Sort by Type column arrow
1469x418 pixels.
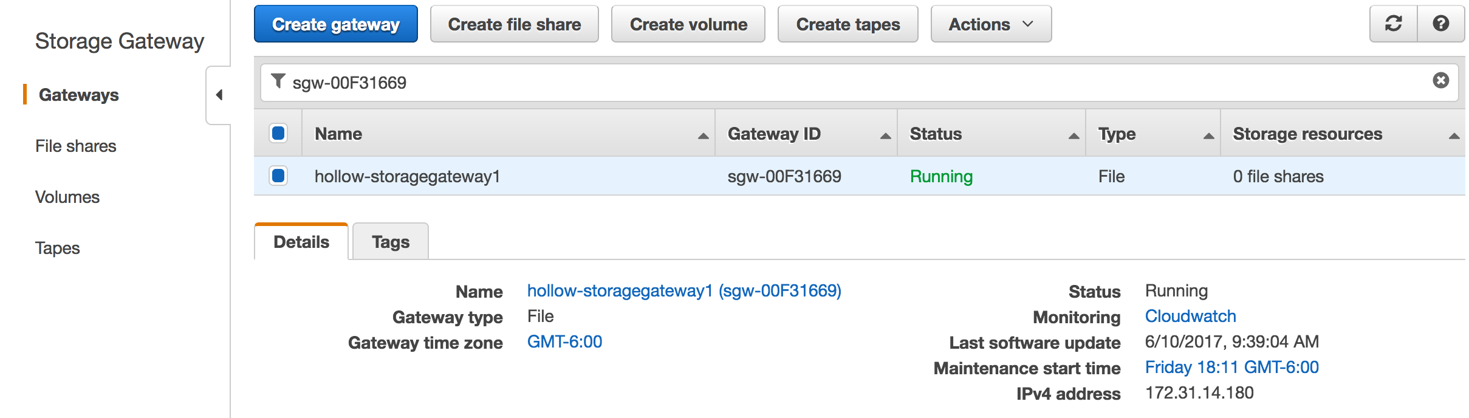tap(1208, 135)
